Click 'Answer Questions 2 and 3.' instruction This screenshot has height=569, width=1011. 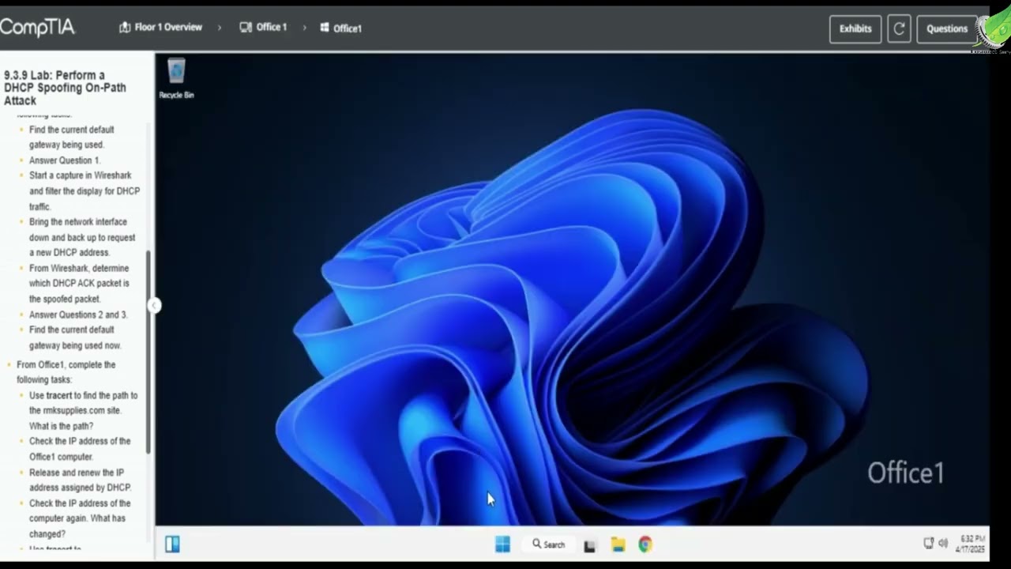[x=78, y=315]
